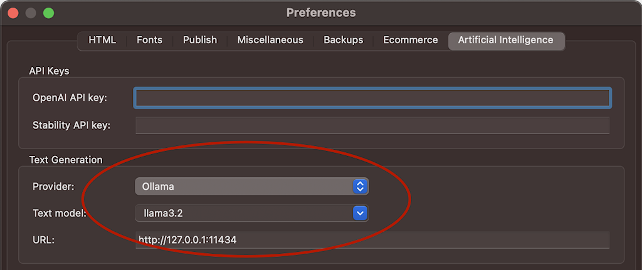642x270 pixels.
Task: Click the URL field with 127.0.0.1 address
Action: pos(372,240)
